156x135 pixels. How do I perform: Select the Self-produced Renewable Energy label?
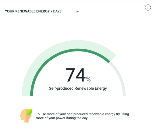tap(78, 88)
